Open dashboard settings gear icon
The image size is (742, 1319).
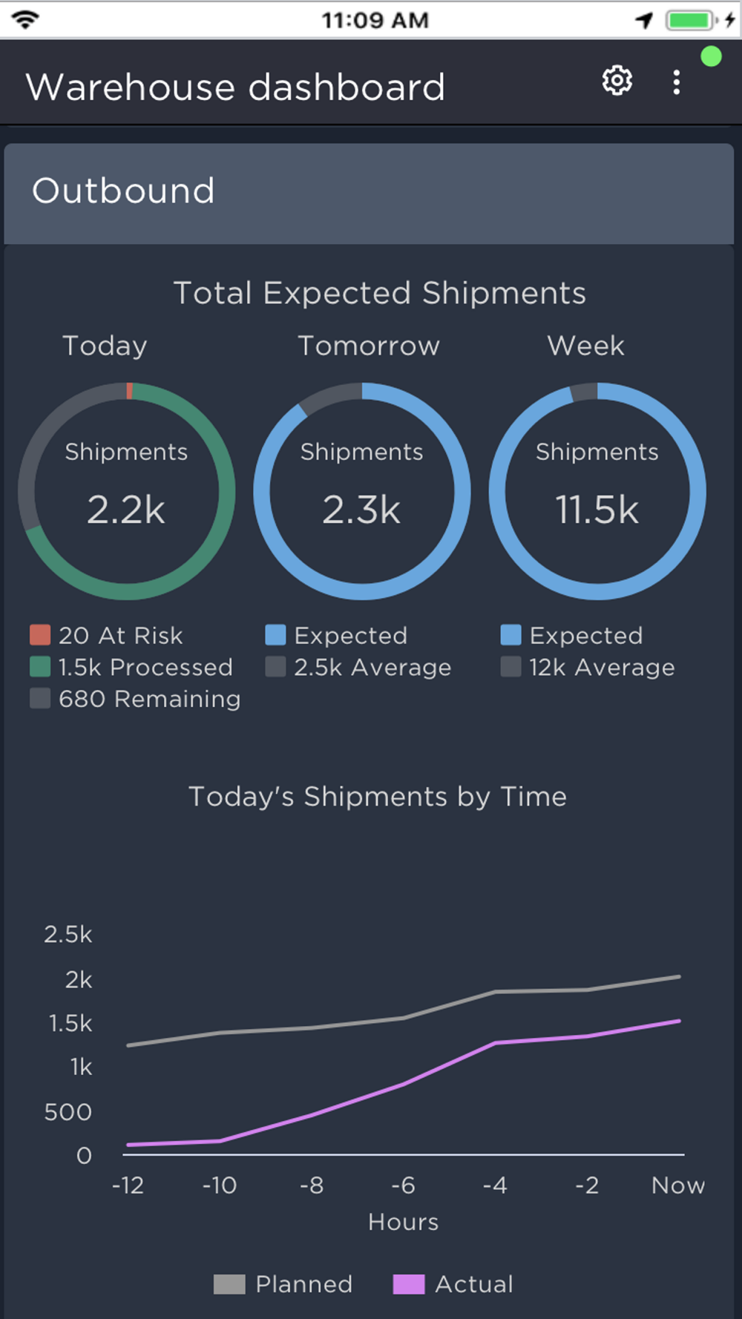[617, 81]
